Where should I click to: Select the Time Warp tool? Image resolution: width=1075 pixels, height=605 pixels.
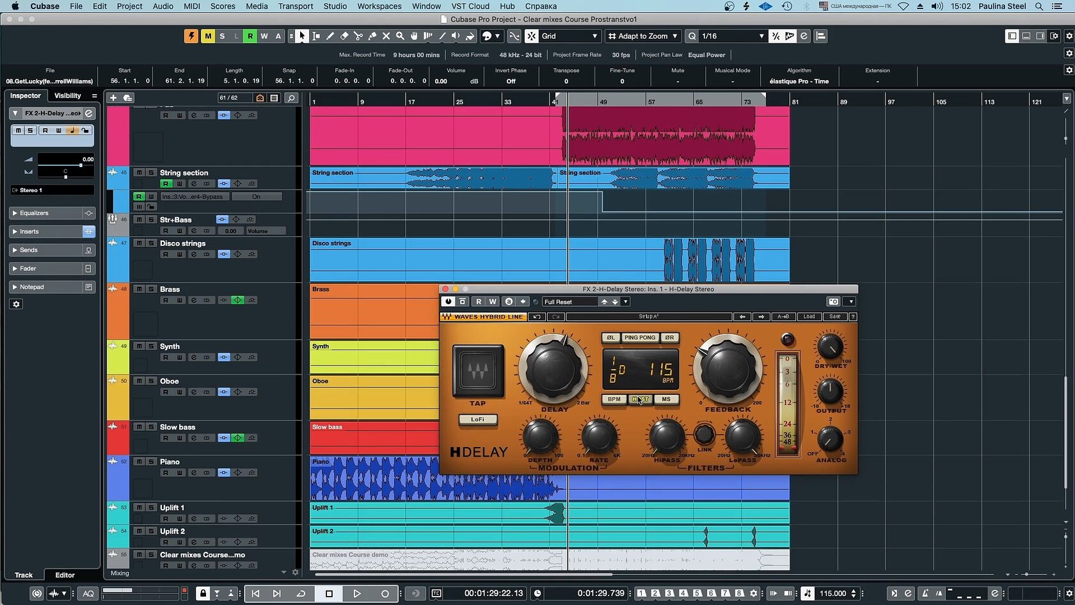(428, 36)
